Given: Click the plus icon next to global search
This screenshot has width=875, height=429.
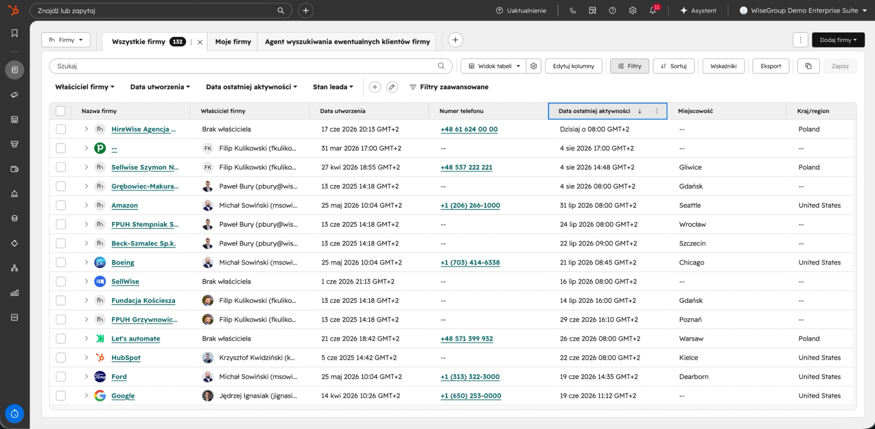Looking at the screenshot, I should click(306, 10).
